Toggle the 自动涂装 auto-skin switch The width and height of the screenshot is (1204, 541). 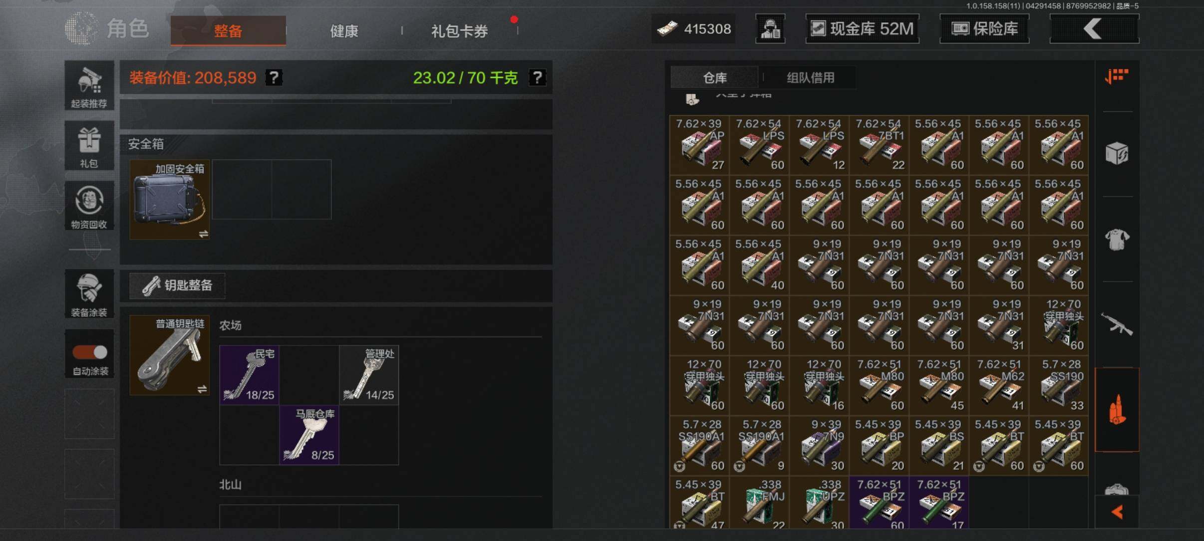tap(90, 352)
